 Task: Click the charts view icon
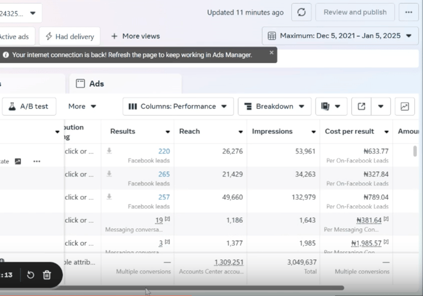[404, 107]
